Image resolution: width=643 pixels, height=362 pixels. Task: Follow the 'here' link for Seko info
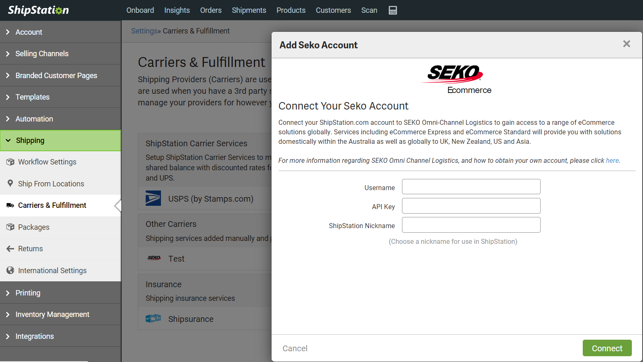(612, 160)
